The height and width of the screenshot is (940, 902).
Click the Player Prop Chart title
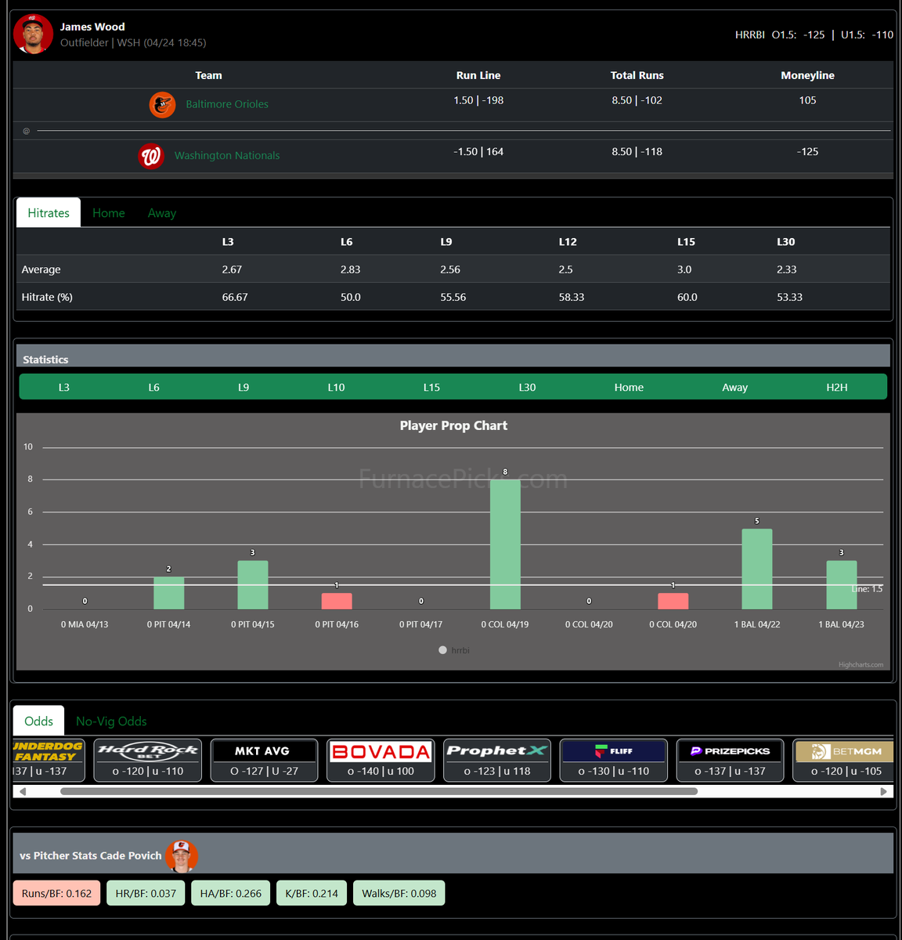(453, 425)
